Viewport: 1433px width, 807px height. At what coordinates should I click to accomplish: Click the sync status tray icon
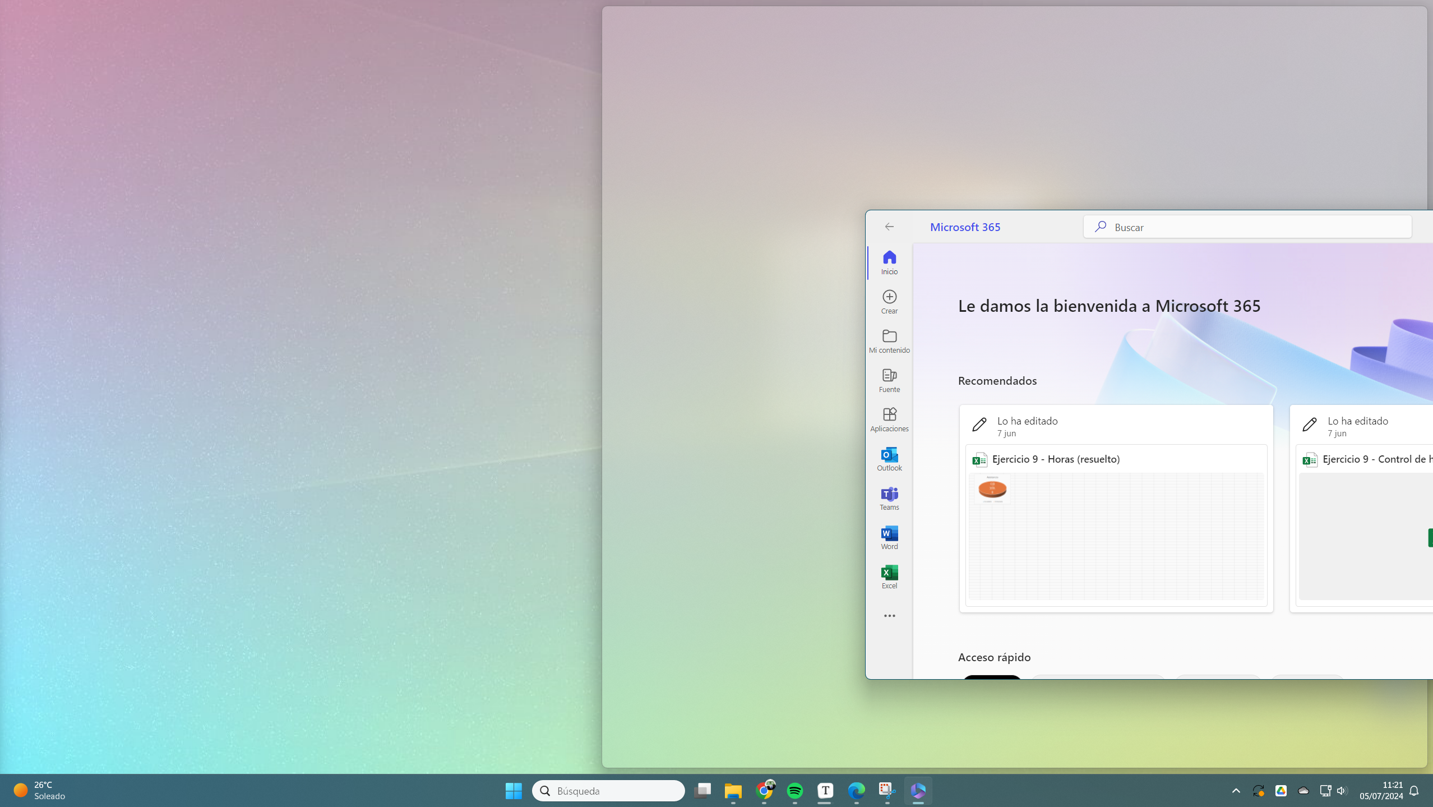[x=1258, y=791]
